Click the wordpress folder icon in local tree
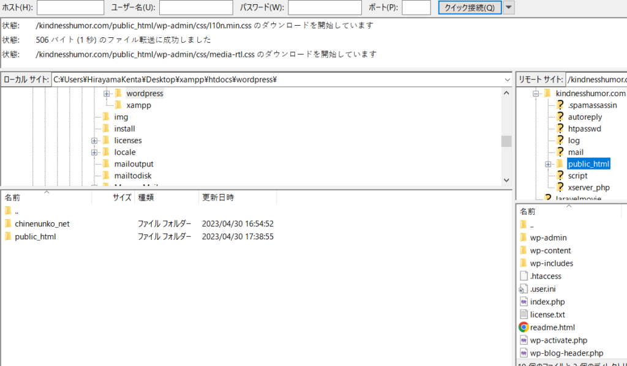Screen dimensions: 627x366 [x=118, y=94]
